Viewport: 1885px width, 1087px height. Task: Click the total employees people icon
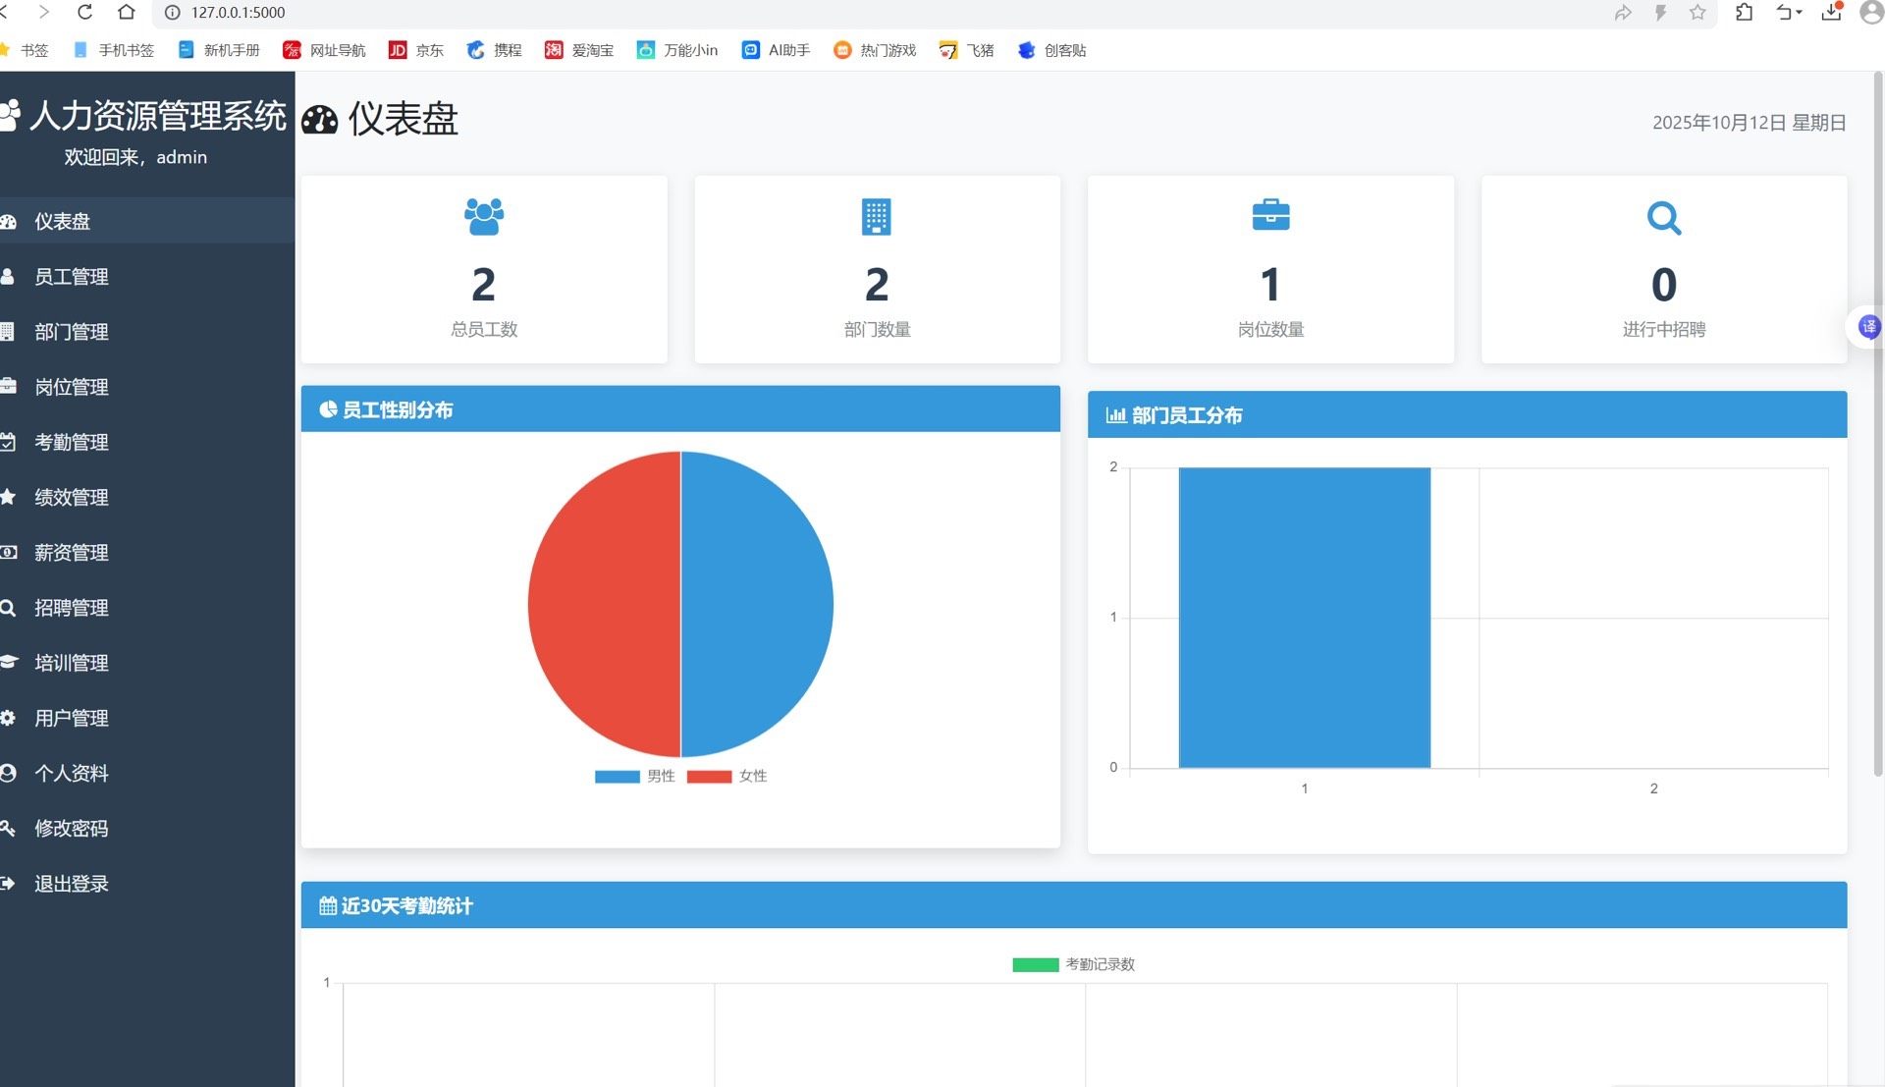483,216
